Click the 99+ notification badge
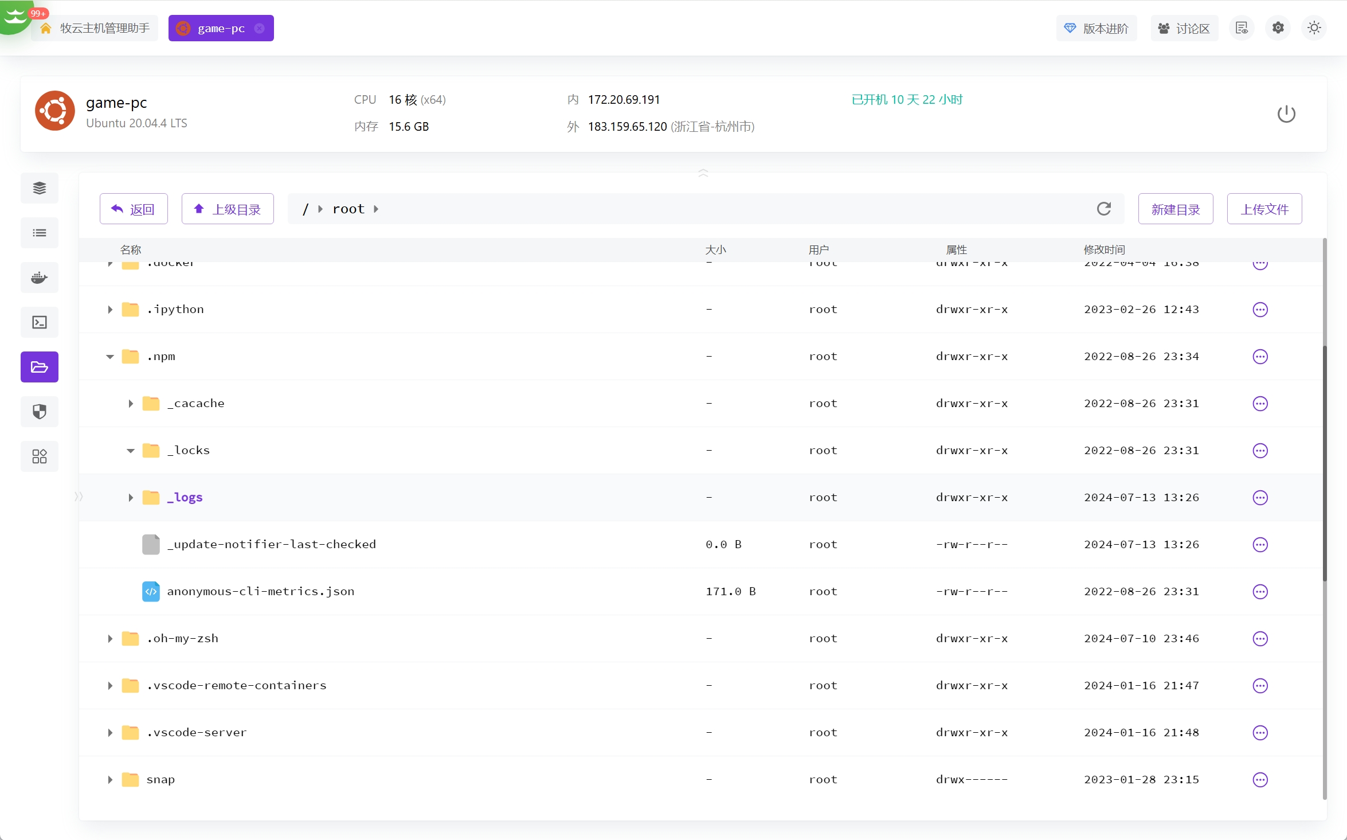The width and height of the screenshot is (1347, 840). point(38,13)
